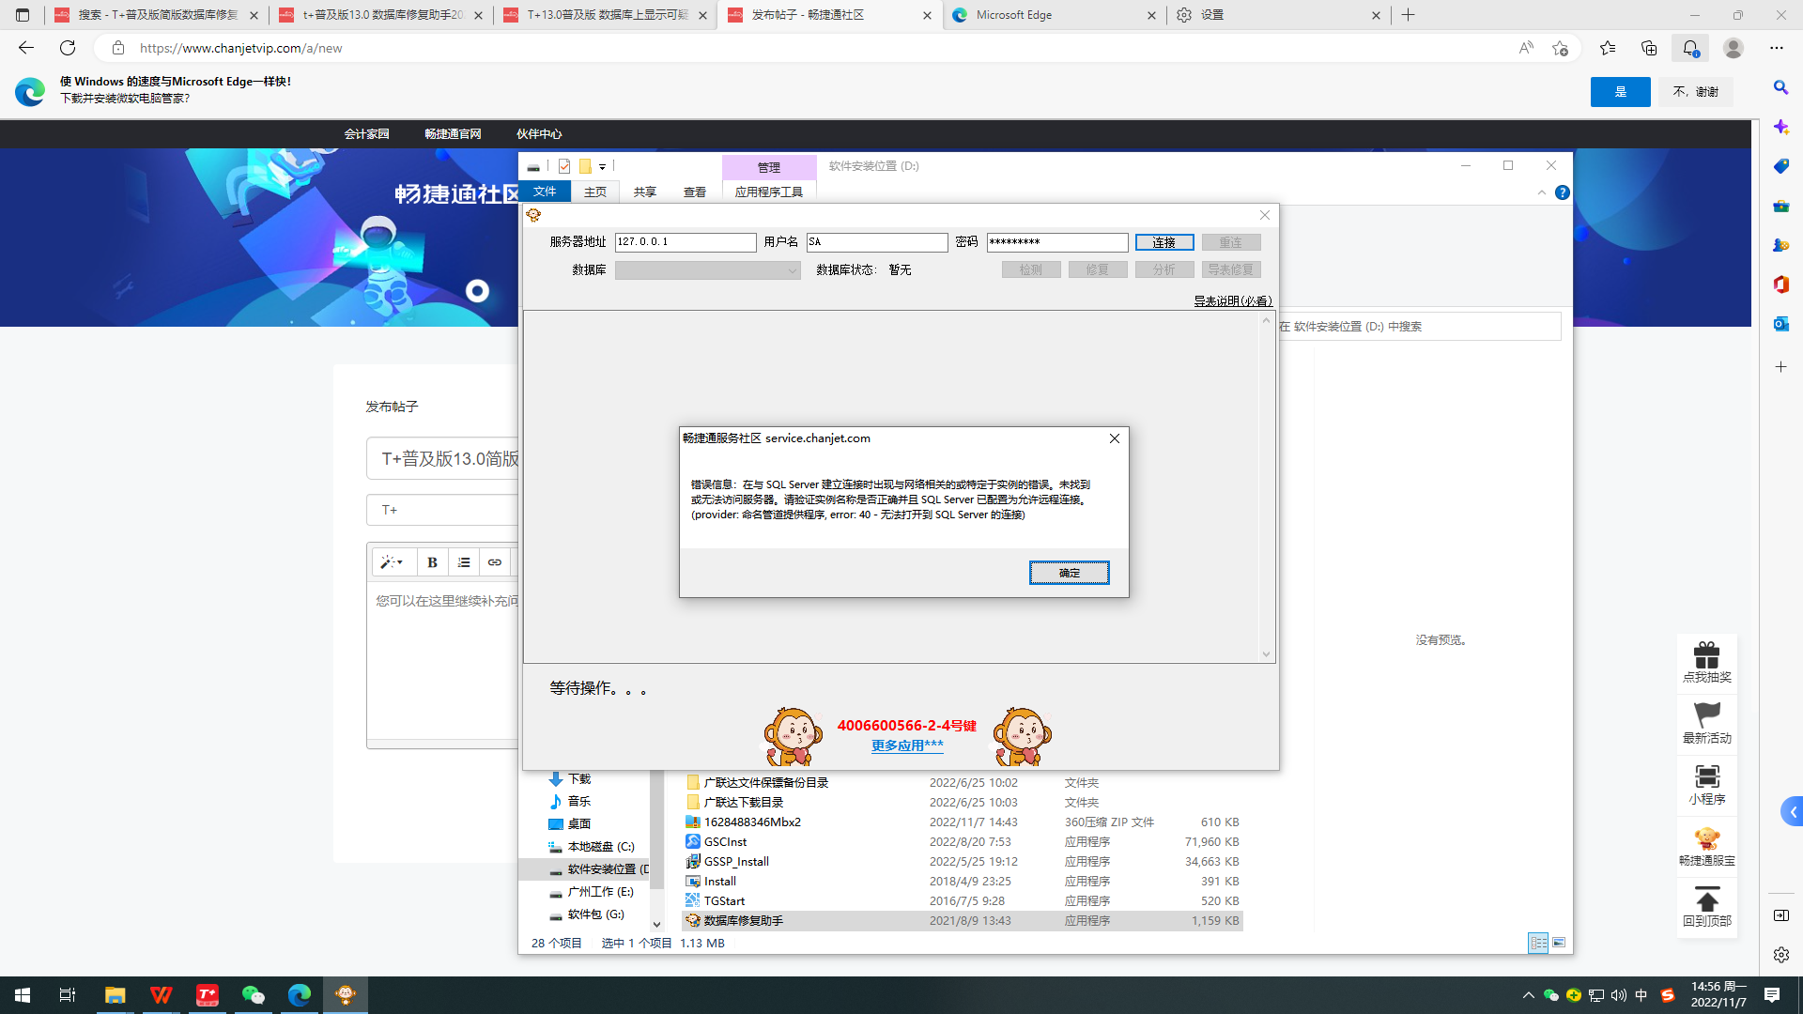Click the 回到顶部 arrow icon
Image resolution: width=1803 pixels, height=1014 pixels.
pyautogui.click(x=1707, y=907)
